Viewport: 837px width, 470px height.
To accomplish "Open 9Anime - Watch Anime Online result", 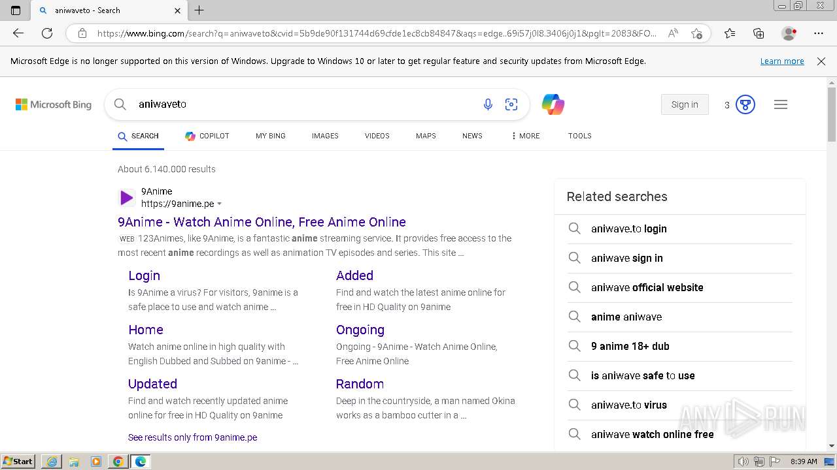I will pyautogui.click(x=262, y=222).
